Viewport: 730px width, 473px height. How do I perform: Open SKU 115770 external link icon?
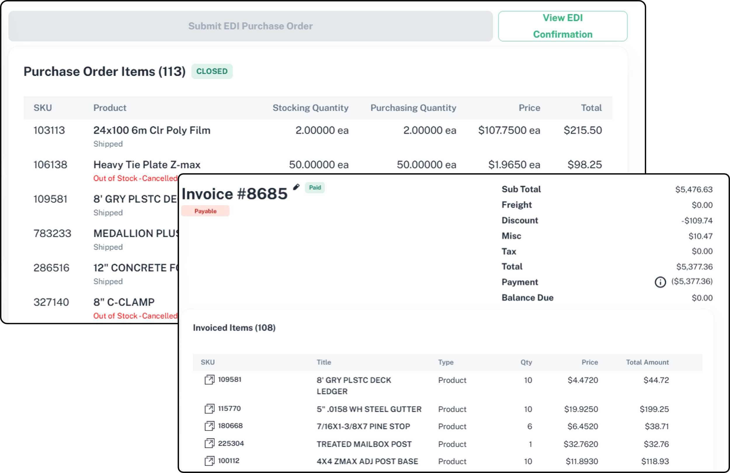click(x=209, y=409)
